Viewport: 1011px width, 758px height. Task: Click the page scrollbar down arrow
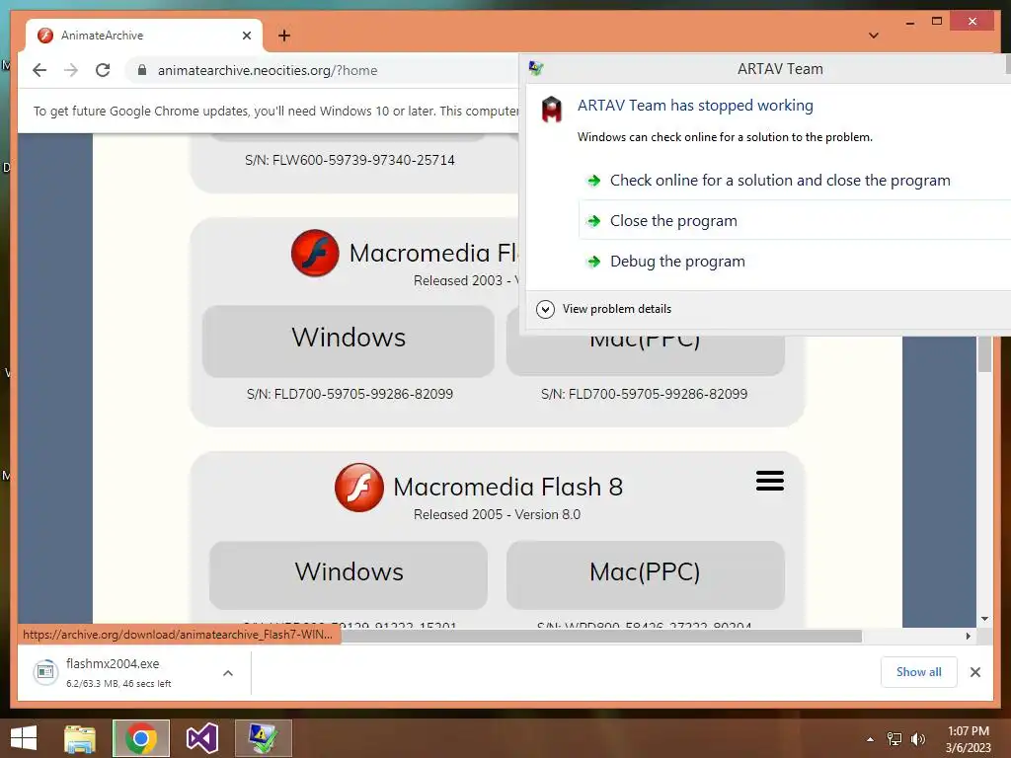pos(984,619)
